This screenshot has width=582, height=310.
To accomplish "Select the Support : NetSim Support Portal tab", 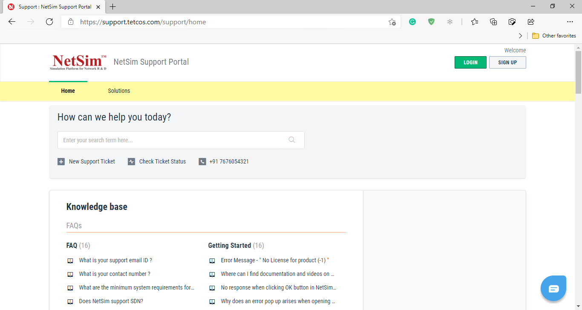I will [55, 7].
